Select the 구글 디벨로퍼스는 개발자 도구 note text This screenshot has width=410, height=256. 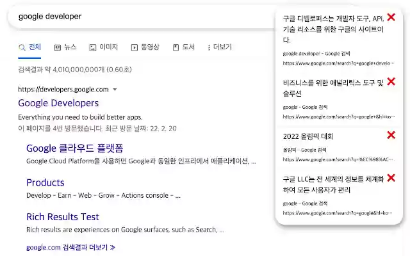(x=333, y=29)
